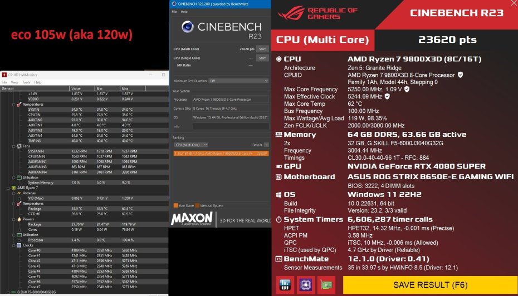Open the Ranking CPU (Multi Core) dropdown
Screen dimensions: 518x296
(190, 145)
